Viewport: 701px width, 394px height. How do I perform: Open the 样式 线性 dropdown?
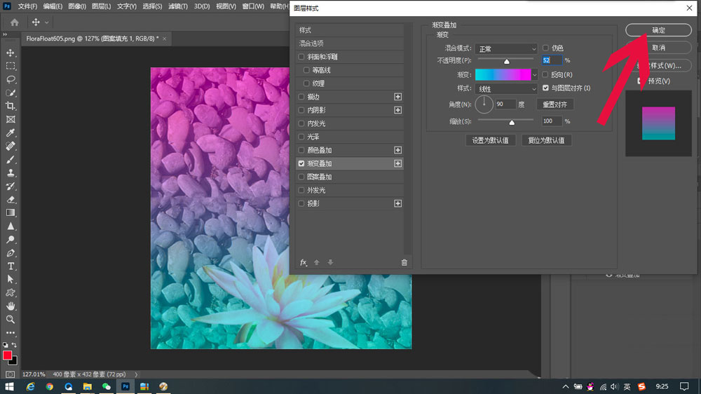[506, 88]
